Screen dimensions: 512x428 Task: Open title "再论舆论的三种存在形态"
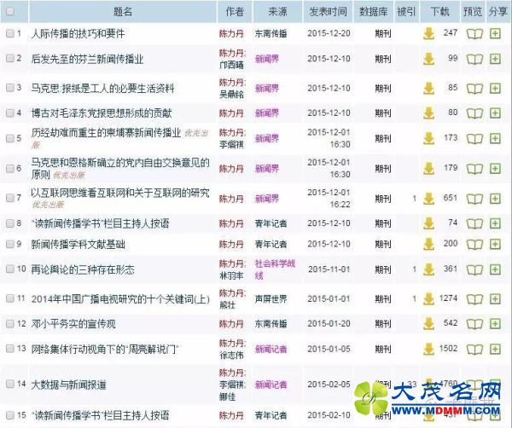(x=83, y=269)
